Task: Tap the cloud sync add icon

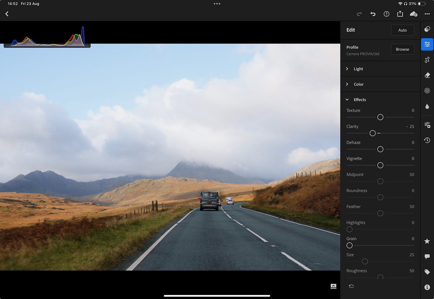Action: point(413,14)
